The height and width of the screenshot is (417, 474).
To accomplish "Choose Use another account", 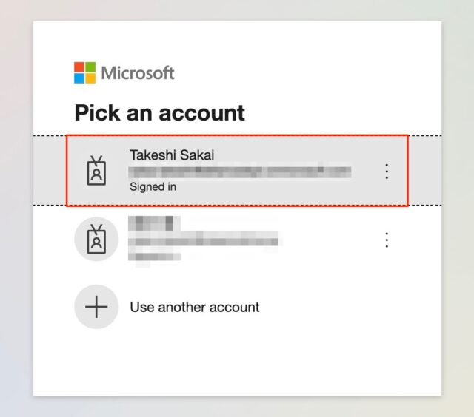I will tap(194, 307).
